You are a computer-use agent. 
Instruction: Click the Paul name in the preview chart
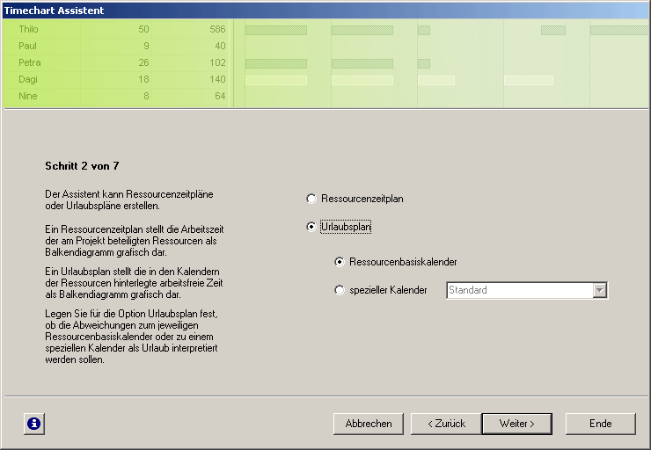pyautogui.click(x=28, y=47)
